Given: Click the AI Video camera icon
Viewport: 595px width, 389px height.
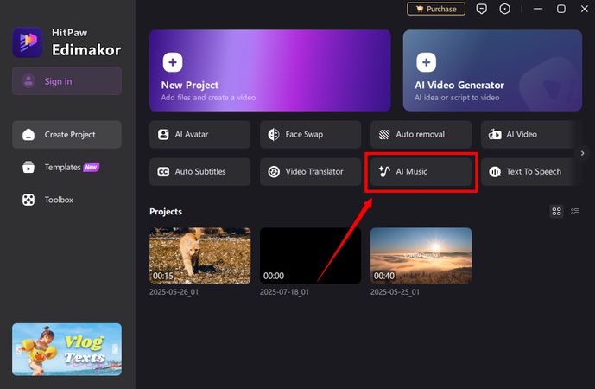Looking at the screenshot, I should tap(495, 135).
